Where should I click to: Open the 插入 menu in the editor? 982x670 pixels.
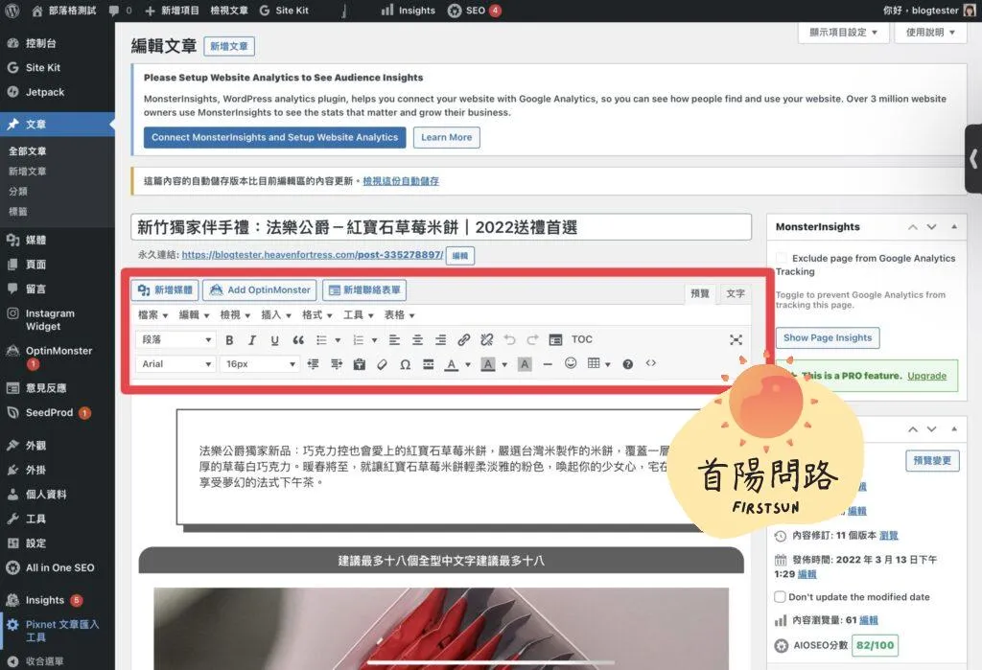click(276, 315)
